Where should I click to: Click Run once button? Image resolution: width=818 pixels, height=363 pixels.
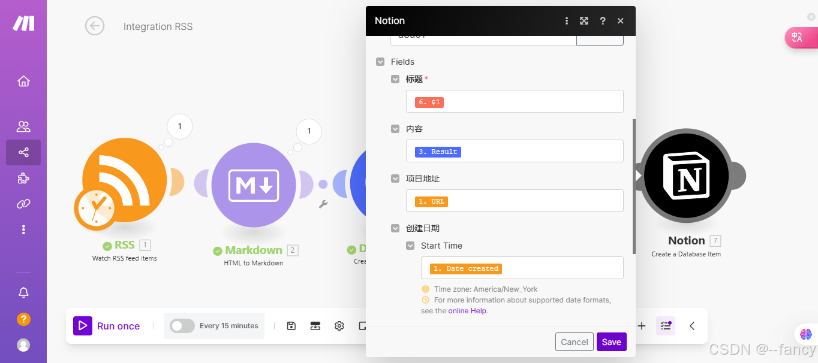point(107,326)
